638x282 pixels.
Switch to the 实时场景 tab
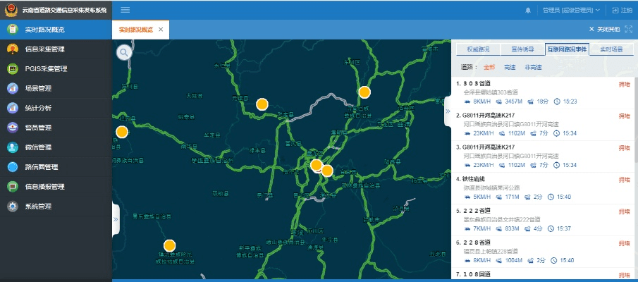click(x=611, y=49)
